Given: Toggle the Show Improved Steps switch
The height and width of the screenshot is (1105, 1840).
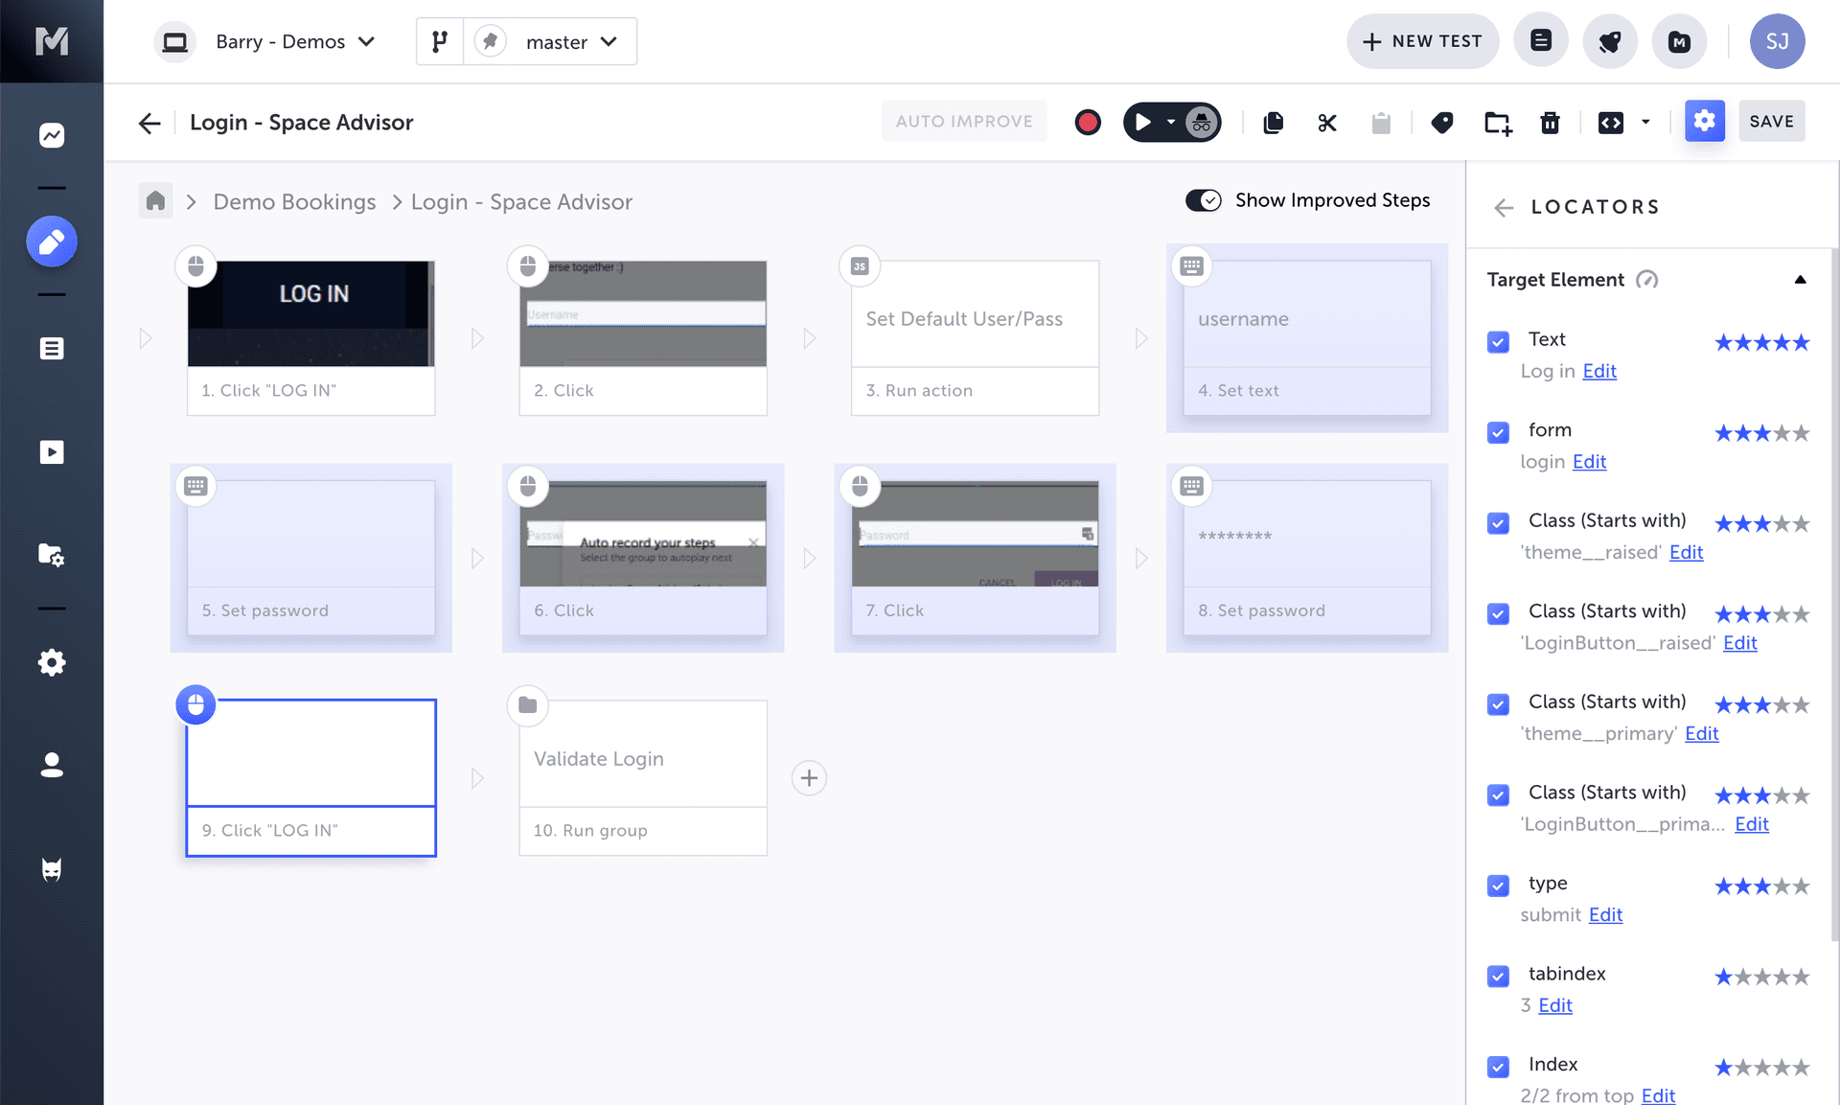Looking at the screenshot, I should [x=1204, y=200].
